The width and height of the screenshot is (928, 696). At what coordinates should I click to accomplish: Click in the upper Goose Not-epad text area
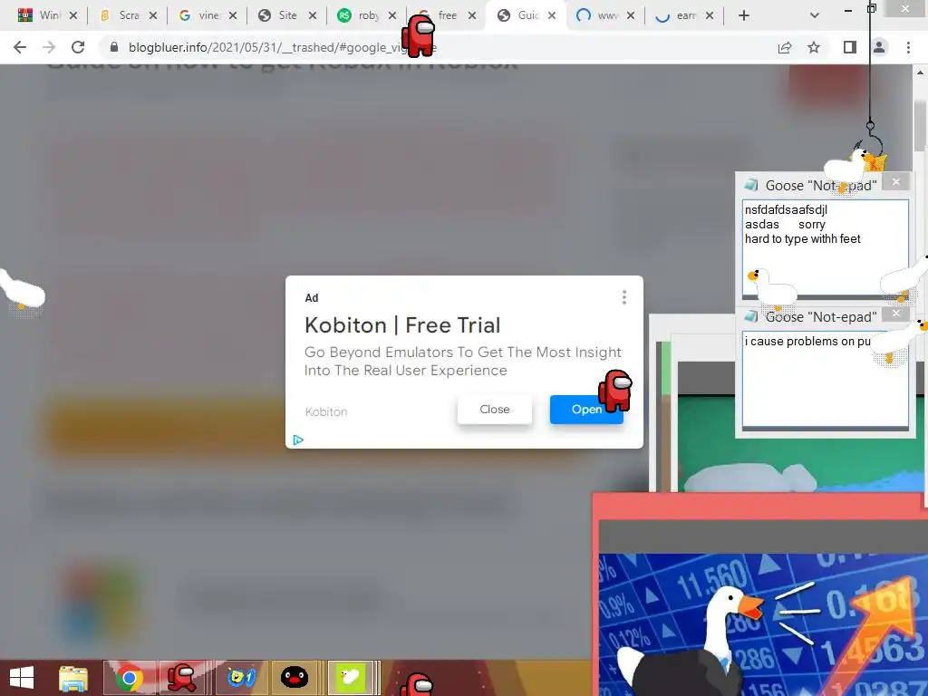point(825,247)
